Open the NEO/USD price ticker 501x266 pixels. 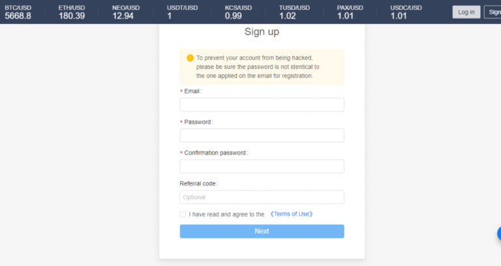(x=126, y=12)
